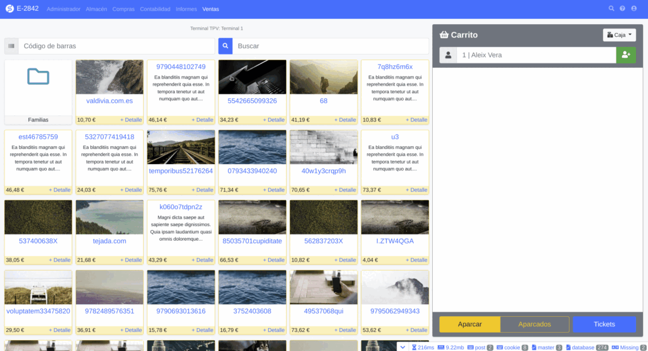Click the search magnifier icon in top navbar

611,9
